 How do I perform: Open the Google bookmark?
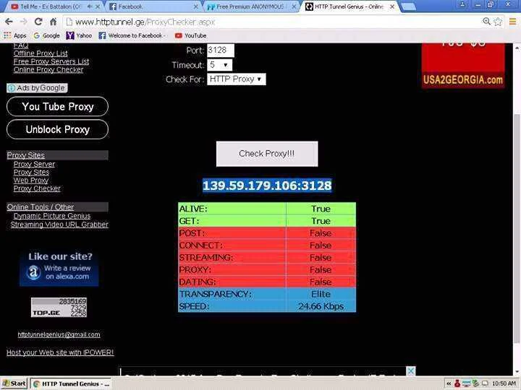coord(46,35)
